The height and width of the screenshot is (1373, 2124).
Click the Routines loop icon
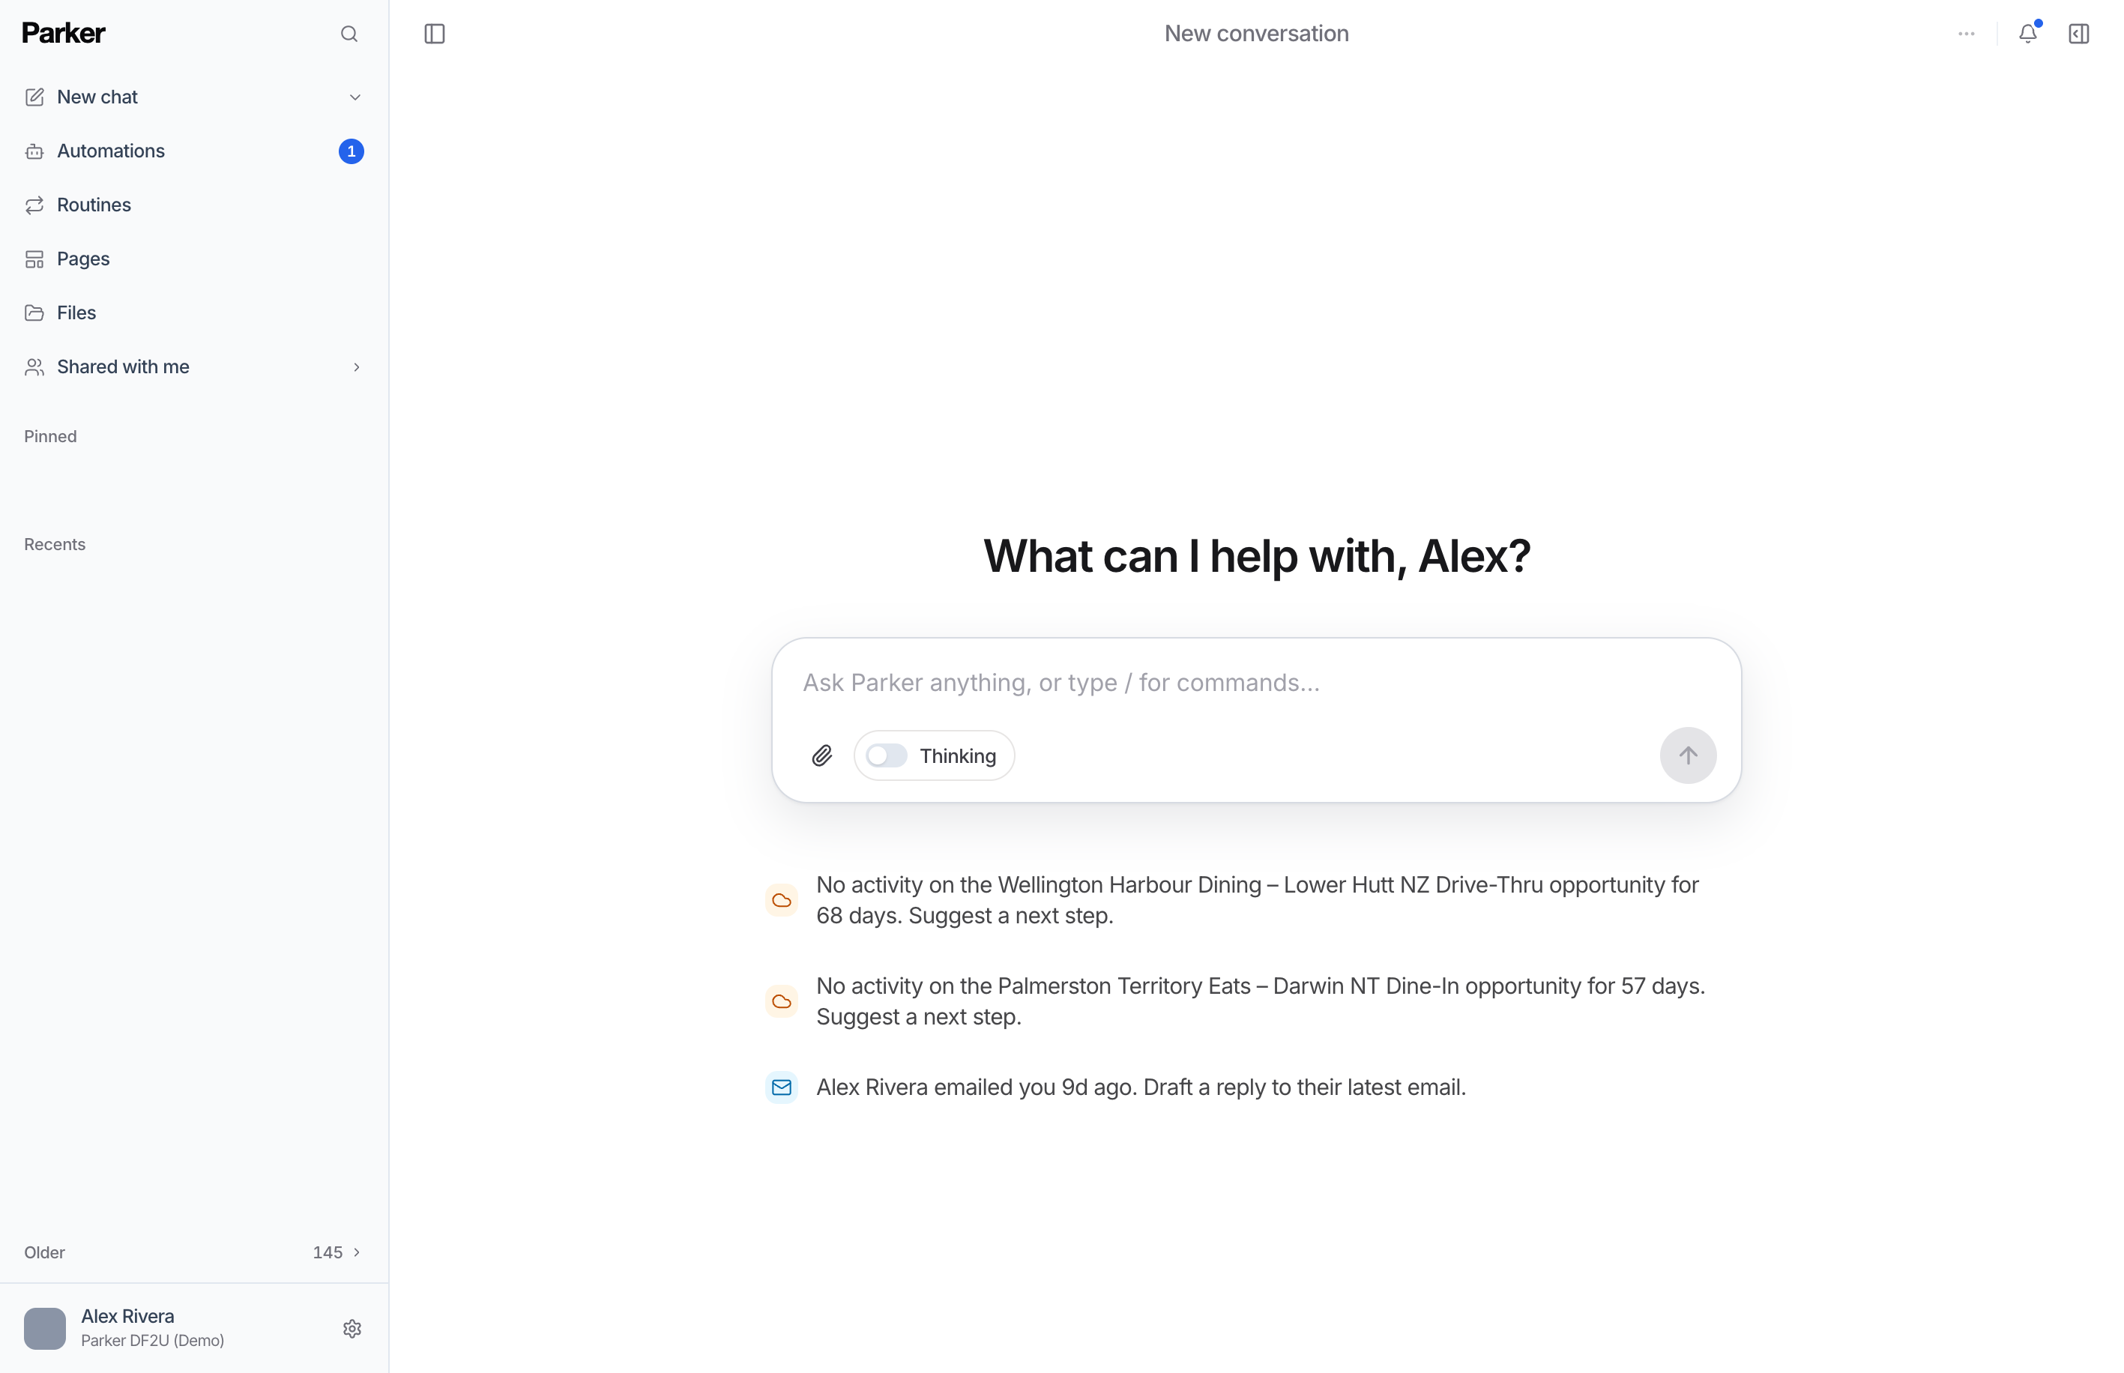[34, 205]
